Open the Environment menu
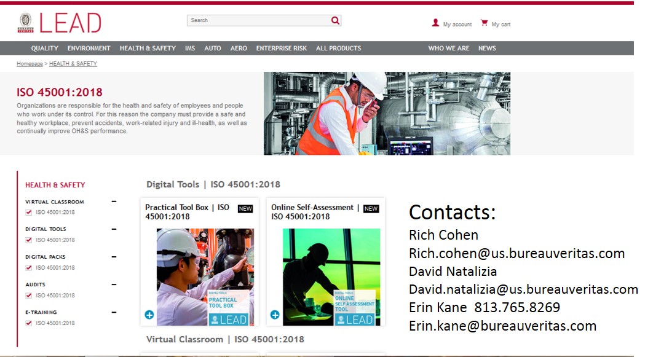Viewport: 653px width, 357px height. pos(89,49)
